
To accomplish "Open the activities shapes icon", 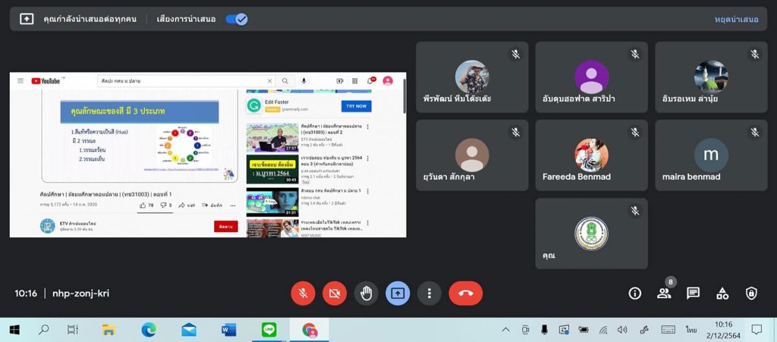I will [722, 293].
